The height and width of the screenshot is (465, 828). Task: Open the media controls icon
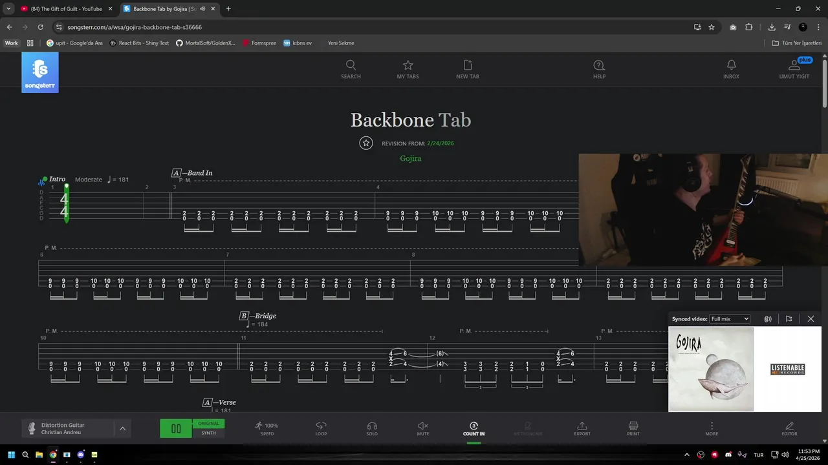[x=787, y=27]
